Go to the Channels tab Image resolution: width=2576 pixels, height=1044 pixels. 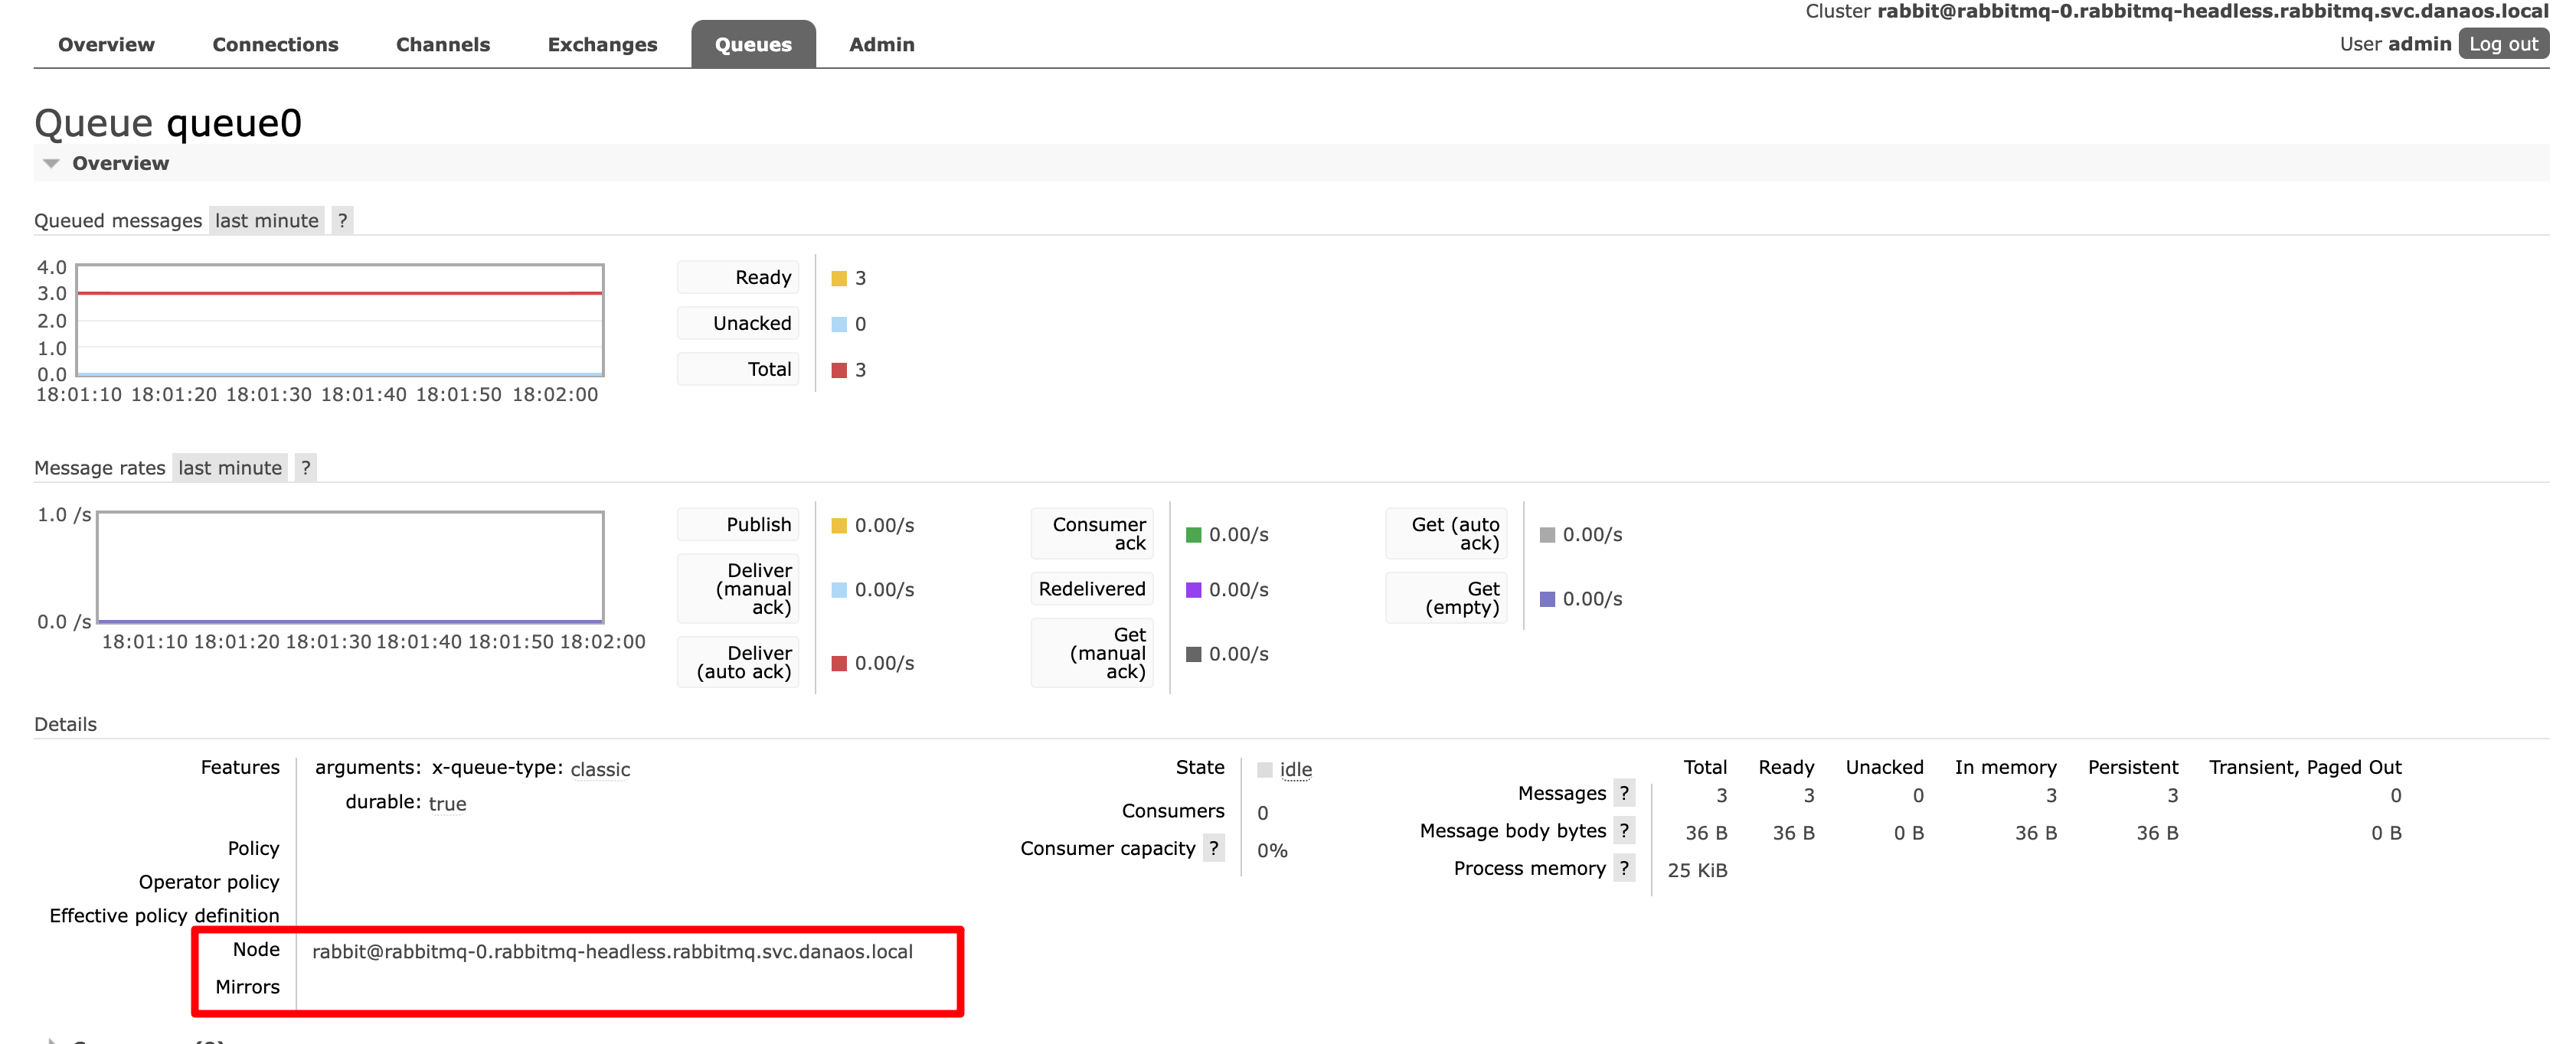pyautogui.click(x=442, y=44)
